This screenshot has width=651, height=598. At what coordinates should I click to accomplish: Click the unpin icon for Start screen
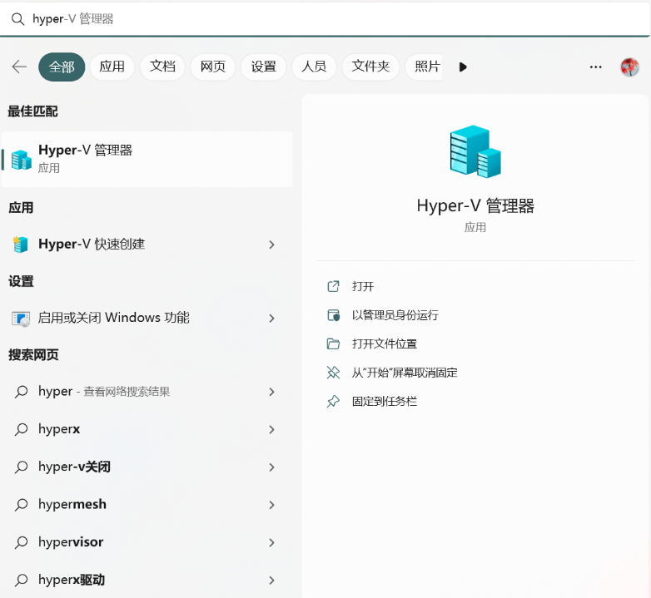(333, 373)
